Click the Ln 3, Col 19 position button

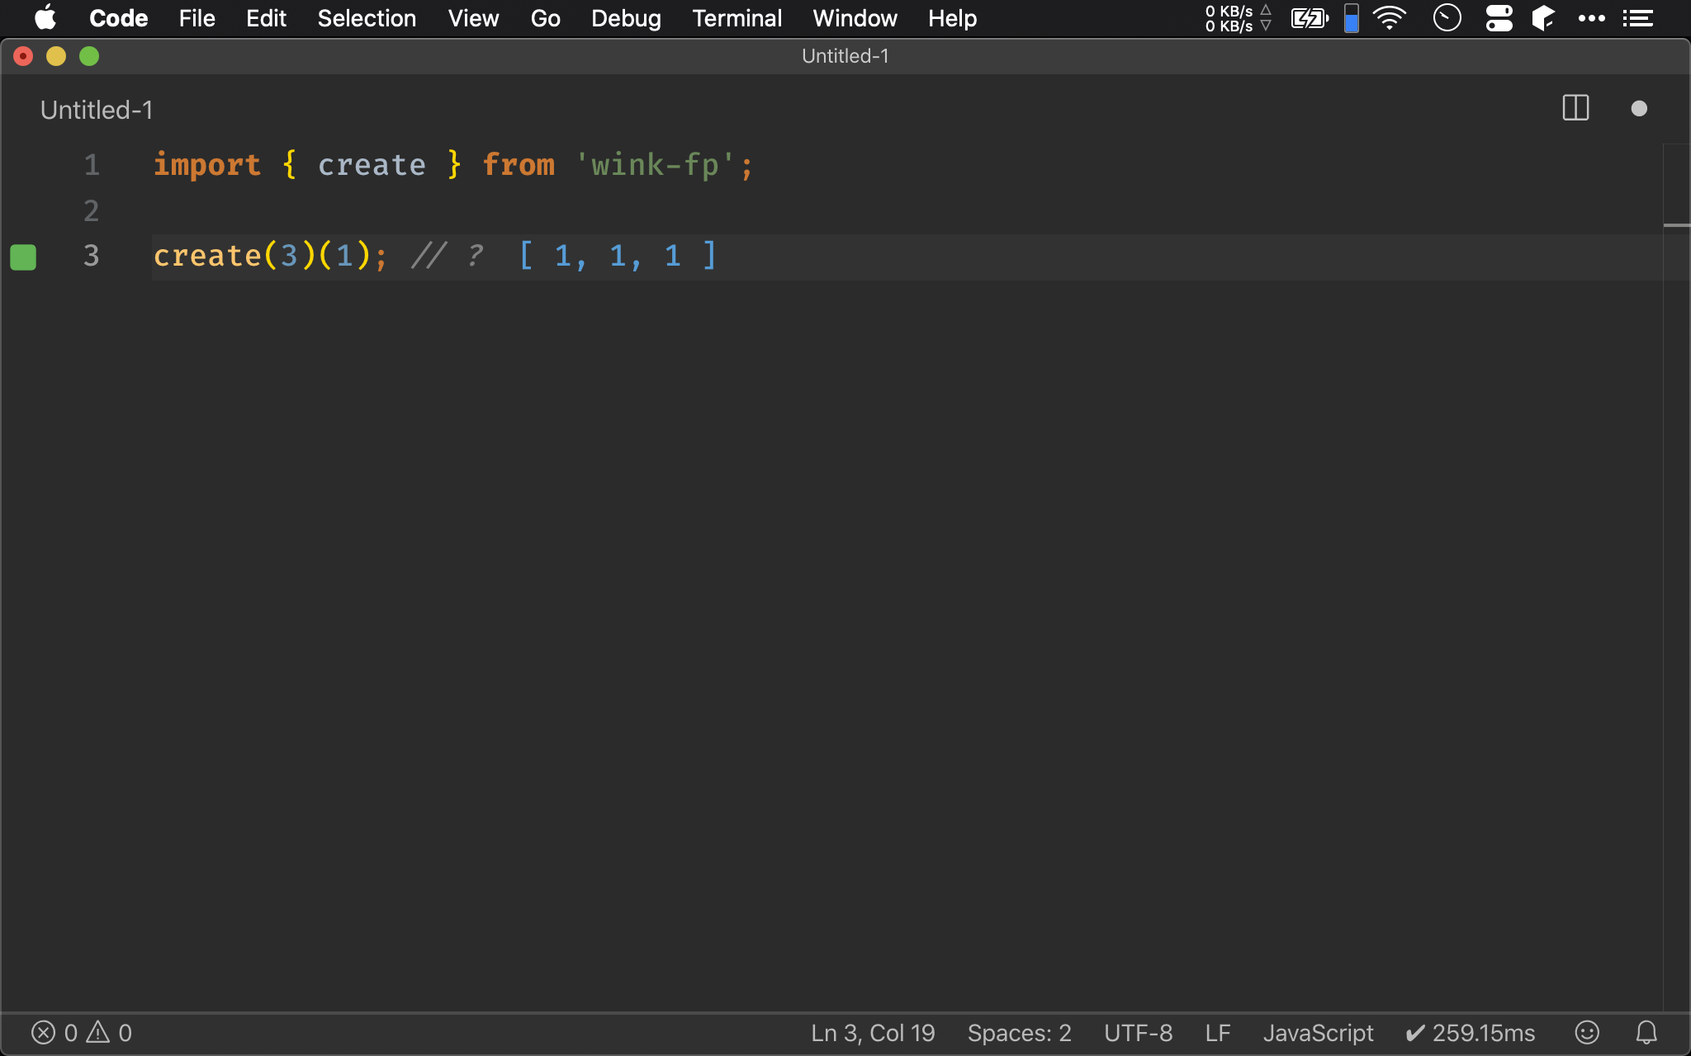click(874, 1033)
